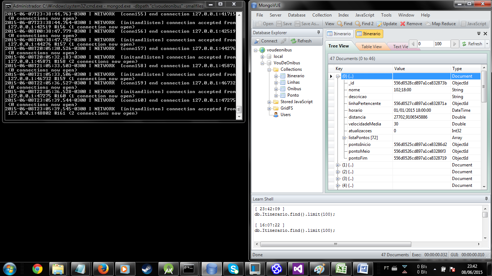Open the Server menu
This screenshot has height=276, width=492.
coord(276,15)
